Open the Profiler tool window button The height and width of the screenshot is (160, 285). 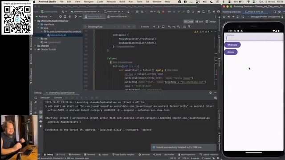169,155
